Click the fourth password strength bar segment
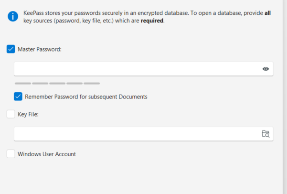This screenshot has height=194, width=287. pyautogui.click(x=74, y=83)
